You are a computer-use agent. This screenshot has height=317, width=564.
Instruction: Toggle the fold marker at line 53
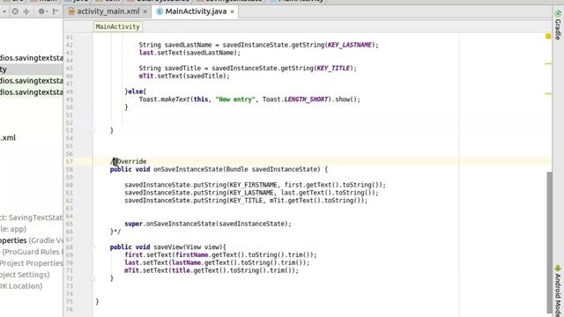point(93,131)
